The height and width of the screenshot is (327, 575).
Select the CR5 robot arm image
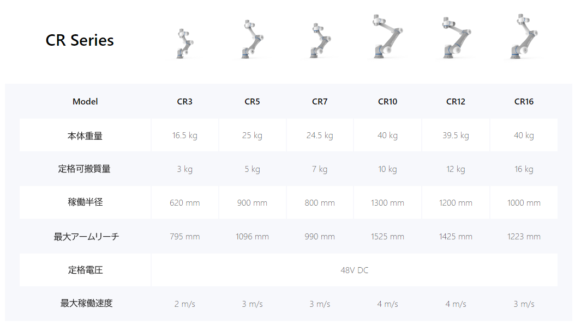[x=252, y=39]
